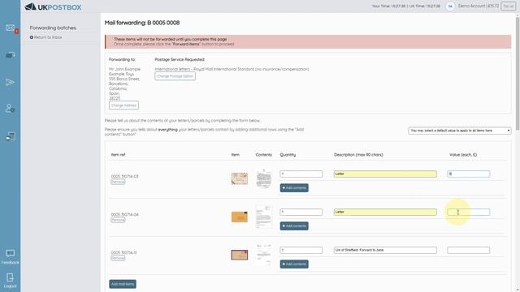This screenshot has width=520, height=292.
Task: Click the 'Quantity' column header
Action: pos(288,155)
